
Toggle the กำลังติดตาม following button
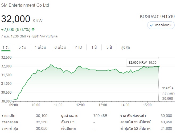pos(161,25)
